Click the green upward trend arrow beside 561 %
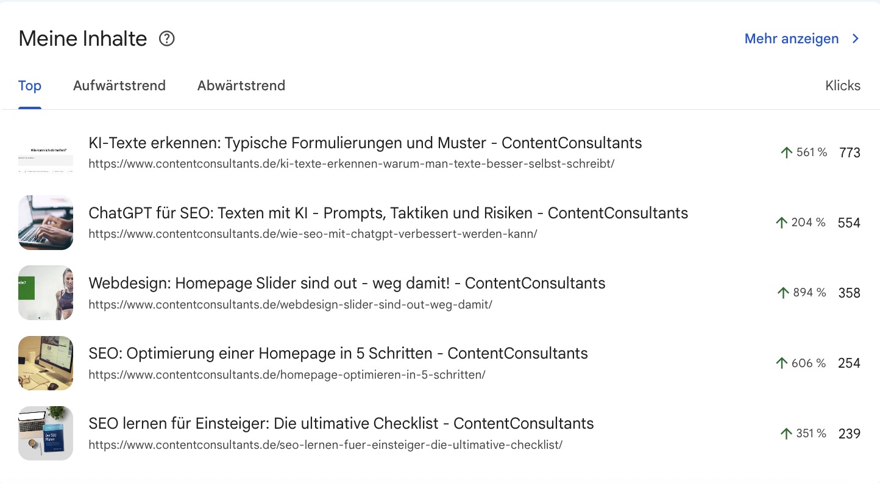This screenshot has width=880, height=483. (x=786, y=152)
